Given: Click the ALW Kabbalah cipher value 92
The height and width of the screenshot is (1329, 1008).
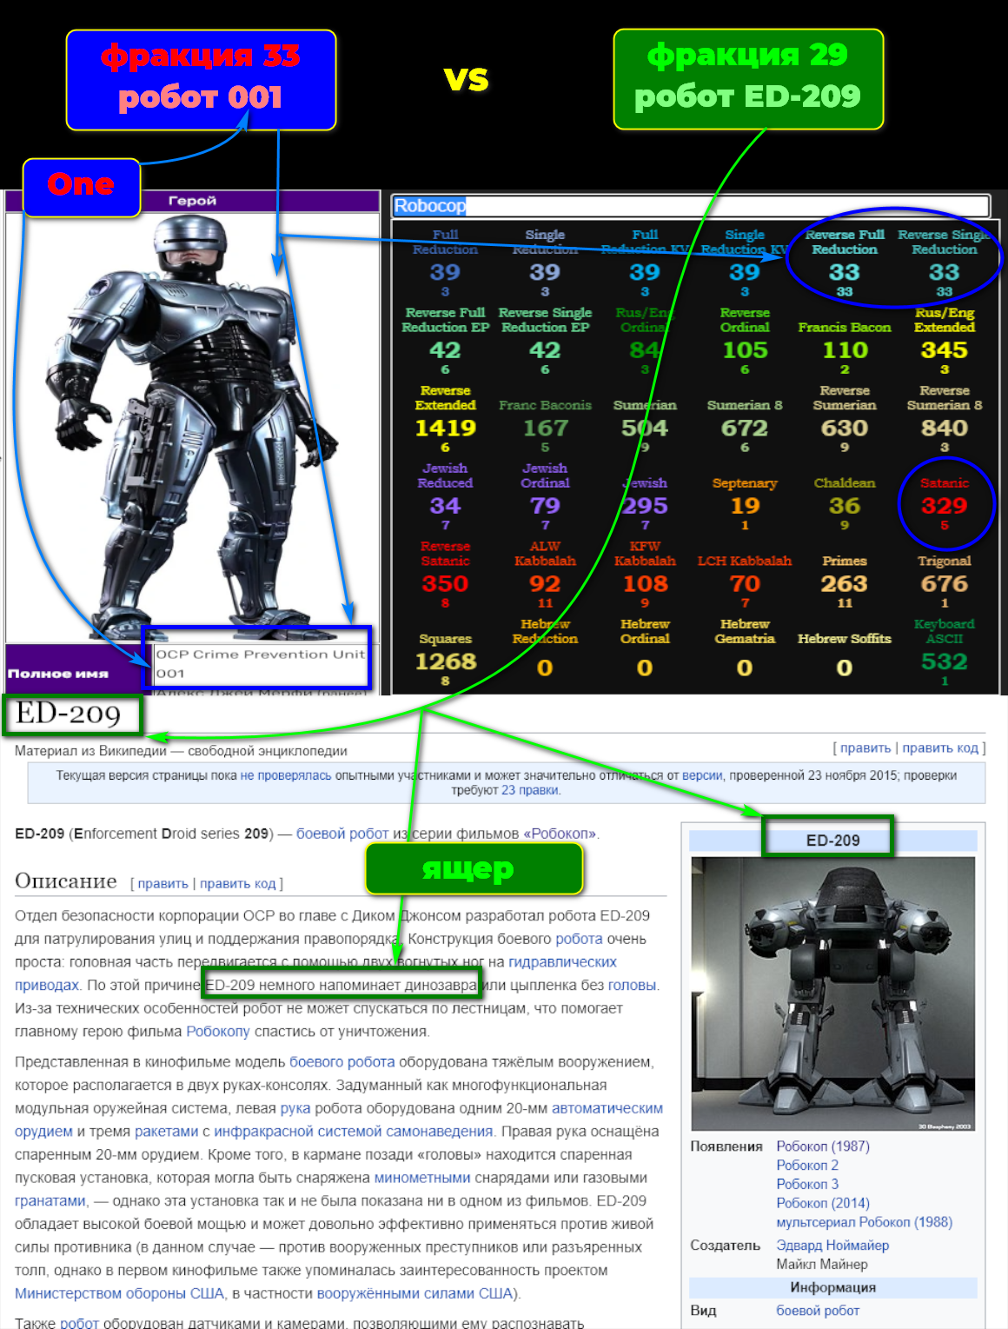Looking at the screenshot, I should coord(545,584).
